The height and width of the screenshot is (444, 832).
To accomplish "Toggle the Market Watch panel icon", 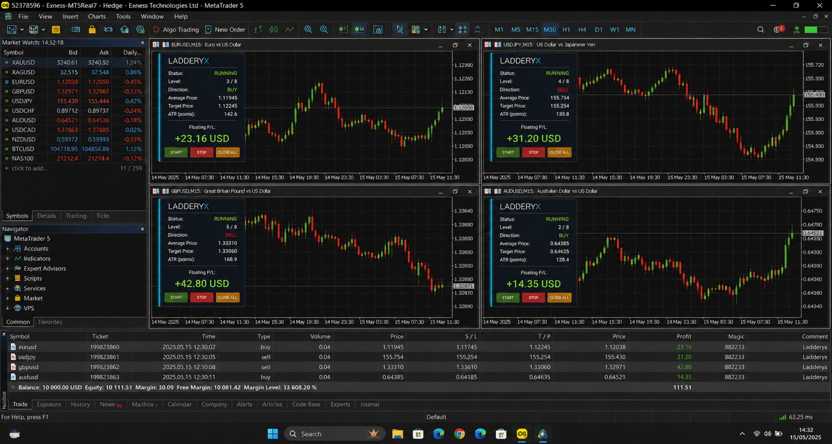I will point(56,30).
